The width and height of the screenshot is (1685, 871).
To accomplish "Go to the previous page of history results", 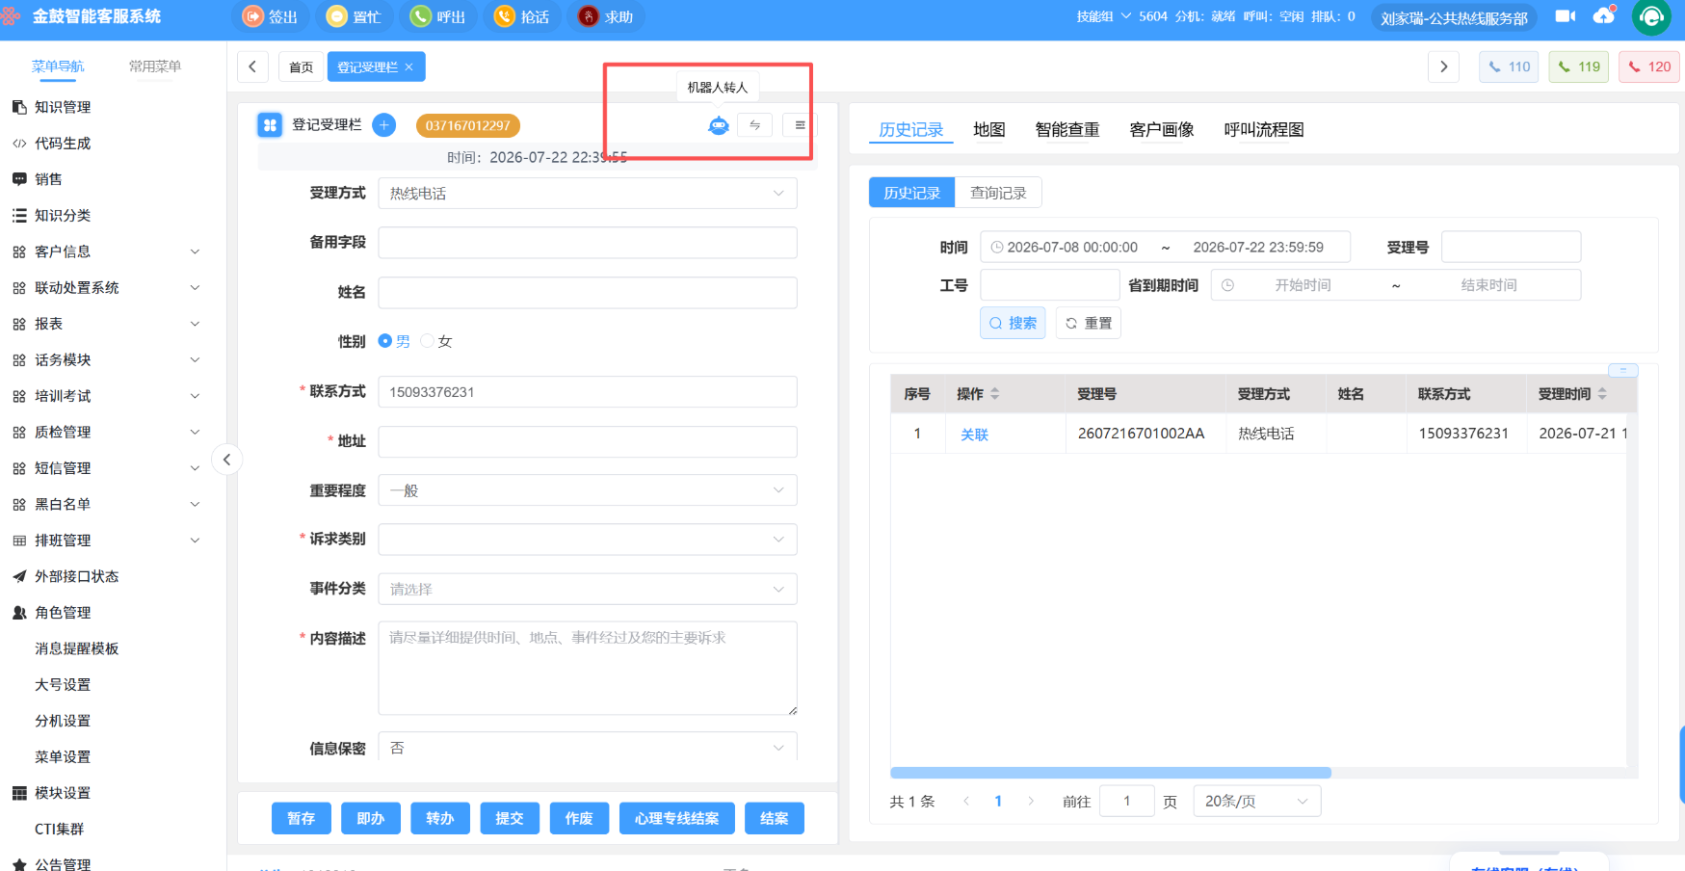I will click(966, 802).
